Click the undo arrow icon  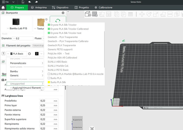[x=30, y=2]
